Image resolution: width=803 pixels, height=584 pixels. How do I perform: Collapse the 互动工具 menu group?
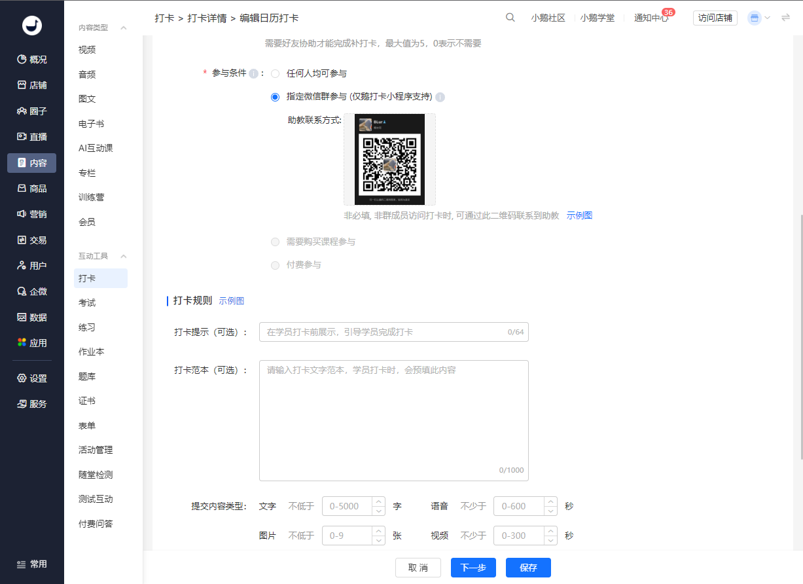pyautogui.click(x=124, y=256)
